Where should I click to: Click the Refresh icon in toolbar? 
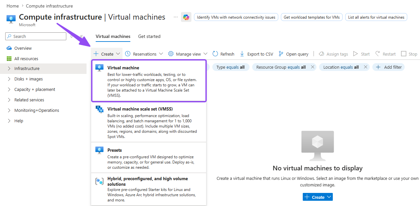[x=215, y=54]
